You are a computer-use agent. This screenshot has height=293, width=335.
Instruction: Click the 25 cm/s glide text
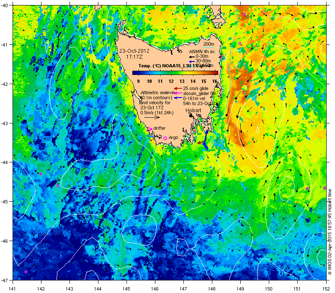196,88
